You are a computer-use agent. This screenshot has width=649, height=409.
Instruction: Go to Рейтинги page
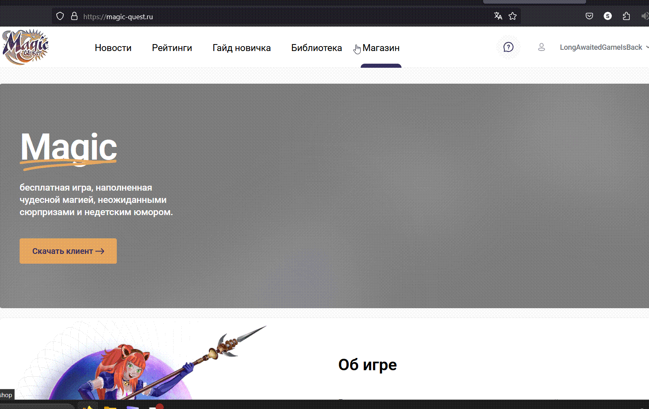coord(172,48)
